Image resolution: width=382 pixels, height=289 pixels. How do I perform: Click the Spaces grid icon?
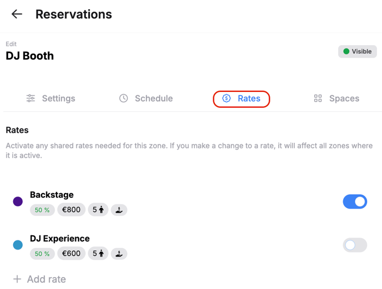click(x=318, y=98)
